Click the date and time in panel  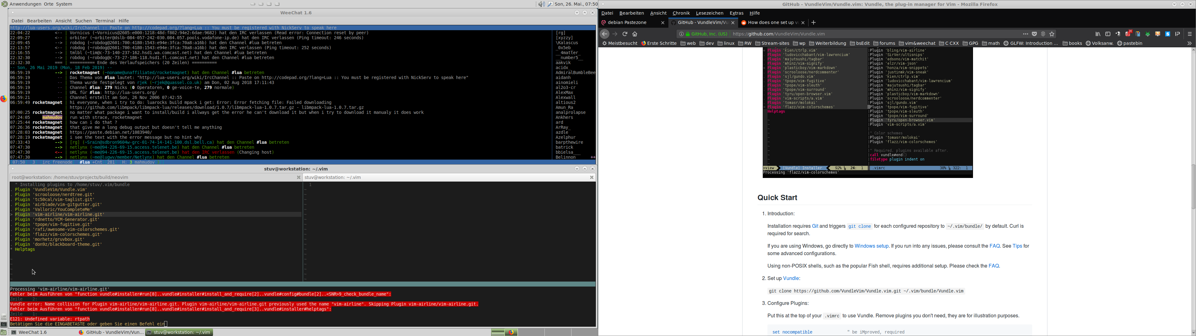(x=576, y=4)
